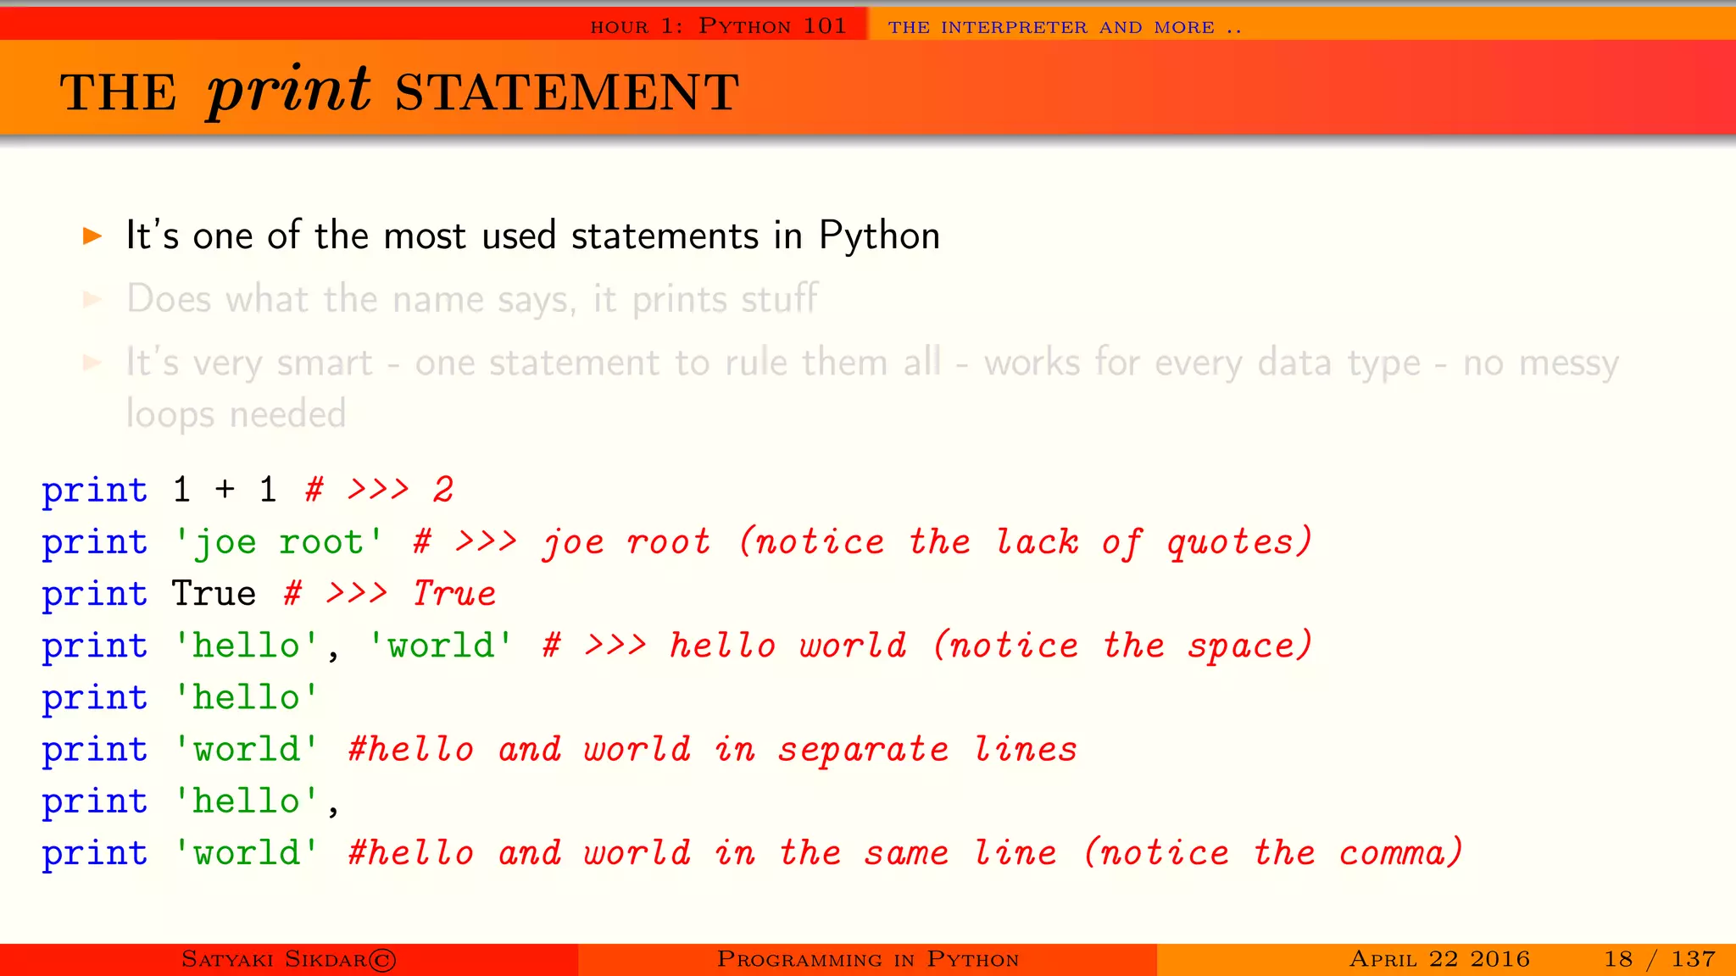Click the author name 'Satyaki Sikdar' in footer
Image resolution: width=1736 pixels, height=976 pixels.
coord(289,959)
